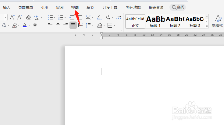Open the font size dropdown arrow
The height and width of the screenshot is (125, 224).
click(5, 17)
